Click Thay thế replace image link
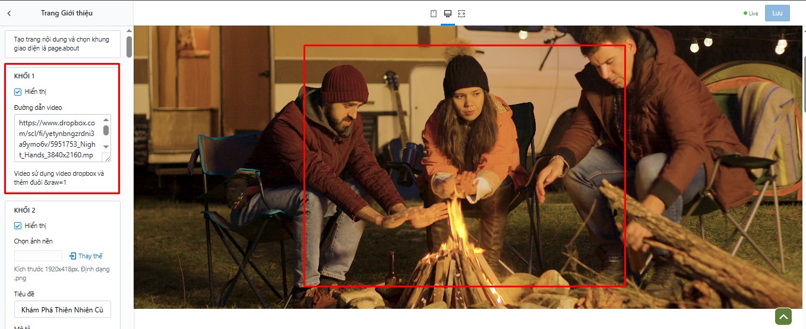This screenshot has width=806, height=329. tap(90, 256)
